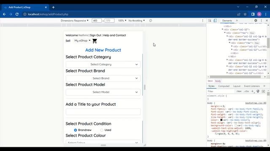Open DevTools customize three-dot menu

click(262, 21)
